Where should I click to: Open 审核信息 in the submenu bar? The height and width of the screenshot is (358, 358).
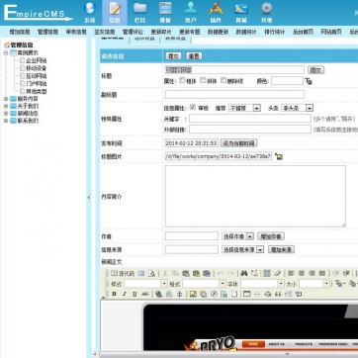click(76, 32)
